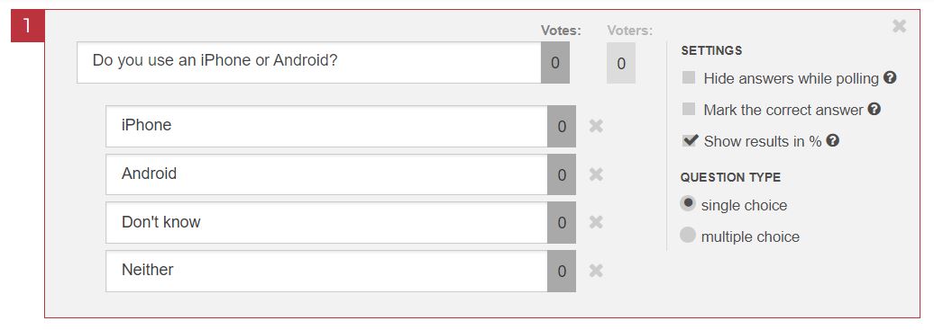The height and width of the screenshot is (330, 934).
Task: Open help for Mark the correct answer
Action: tap(874, 109)
